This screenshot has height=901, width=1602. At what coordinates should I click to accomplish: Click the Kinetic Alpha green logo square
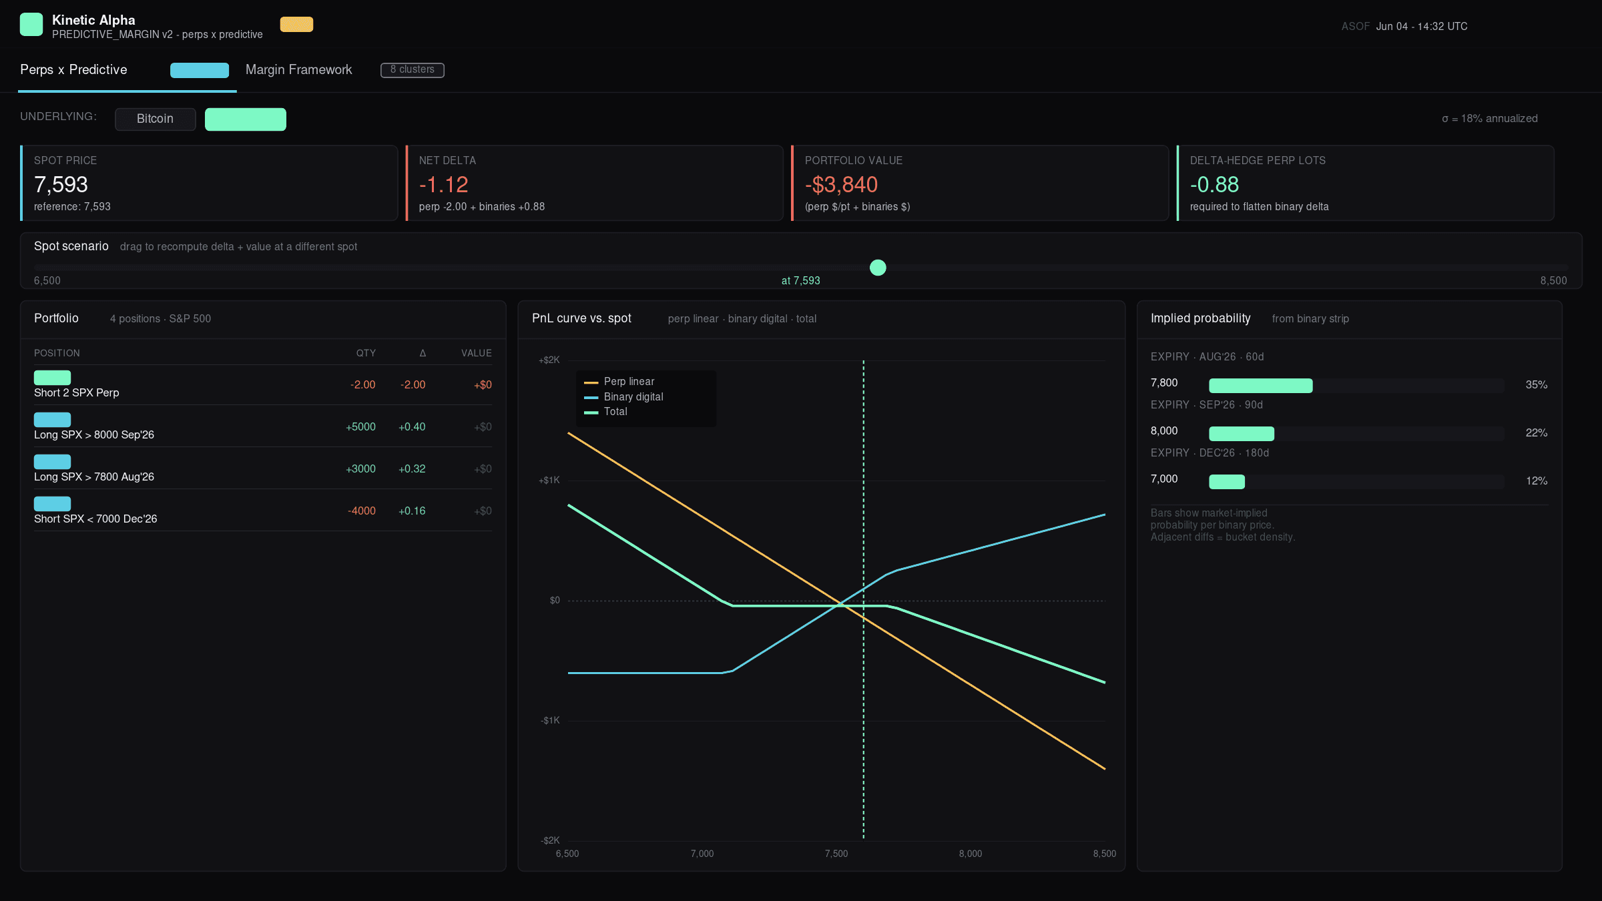pyautogui.click(x=31, y=25)
